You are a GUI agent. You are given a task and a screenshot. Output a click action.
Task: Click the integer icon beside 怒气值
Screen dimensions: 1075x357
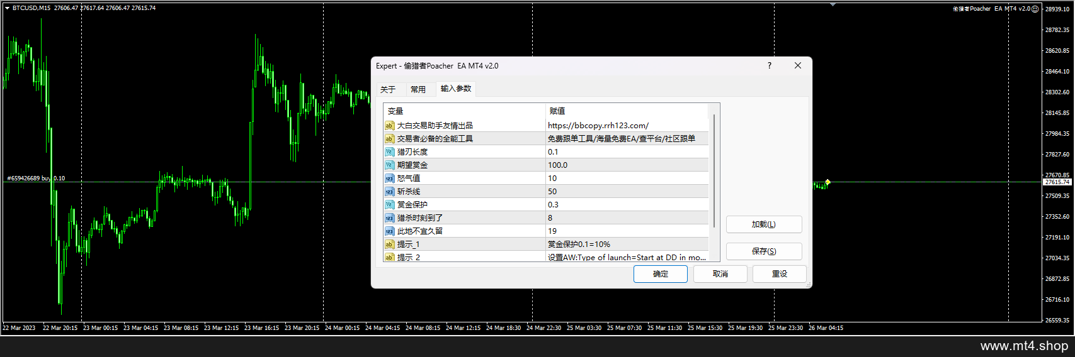389,178
